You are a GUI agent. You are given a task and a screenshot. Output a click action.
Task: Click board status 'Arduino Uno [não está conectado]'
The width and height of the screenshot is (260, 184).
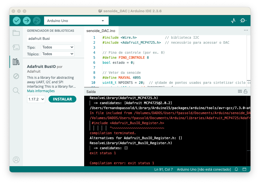click(x=204, y=170)
